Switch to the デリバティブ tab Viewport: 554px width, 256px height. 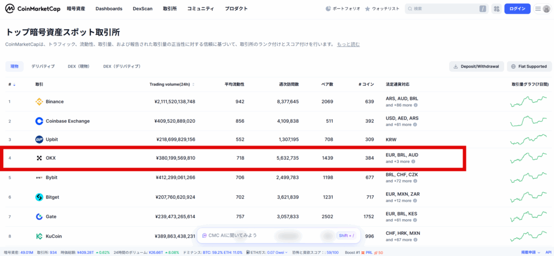point(43,67)
